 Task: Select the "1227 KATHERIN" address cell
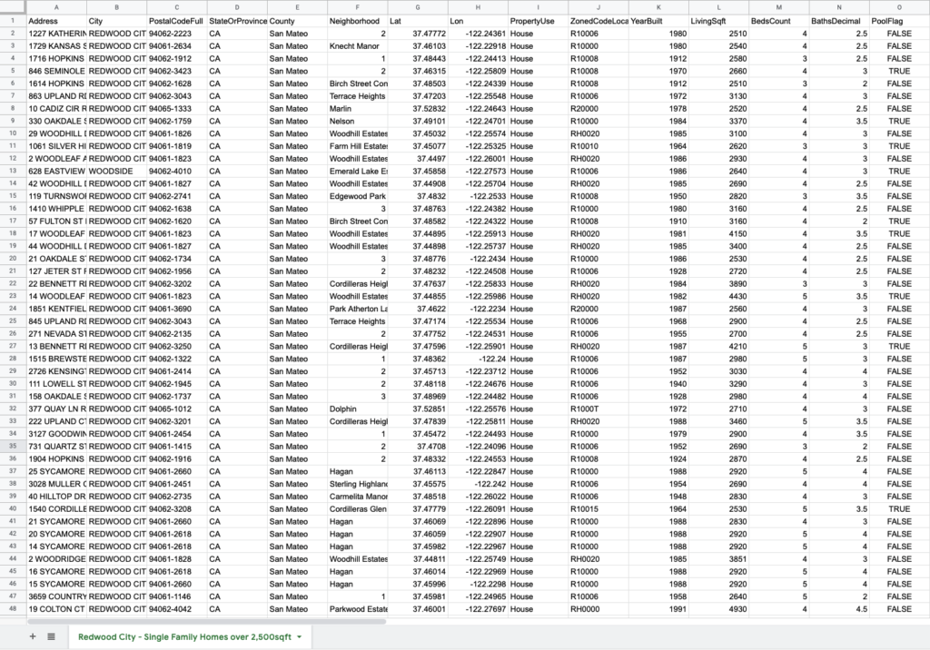56,34
